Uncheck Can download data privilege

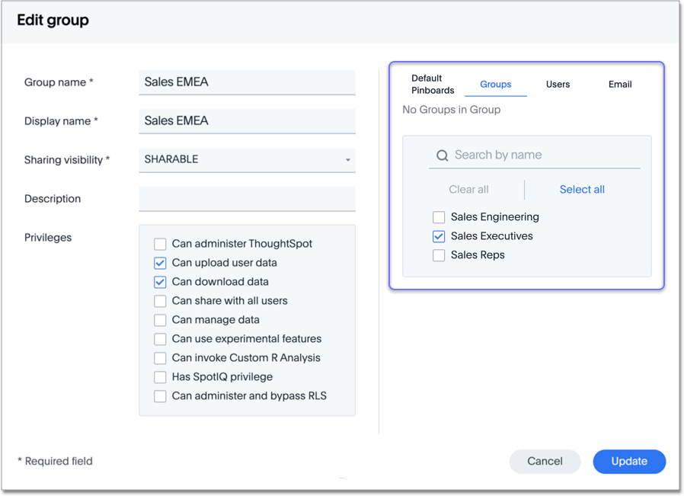[160, 282]
